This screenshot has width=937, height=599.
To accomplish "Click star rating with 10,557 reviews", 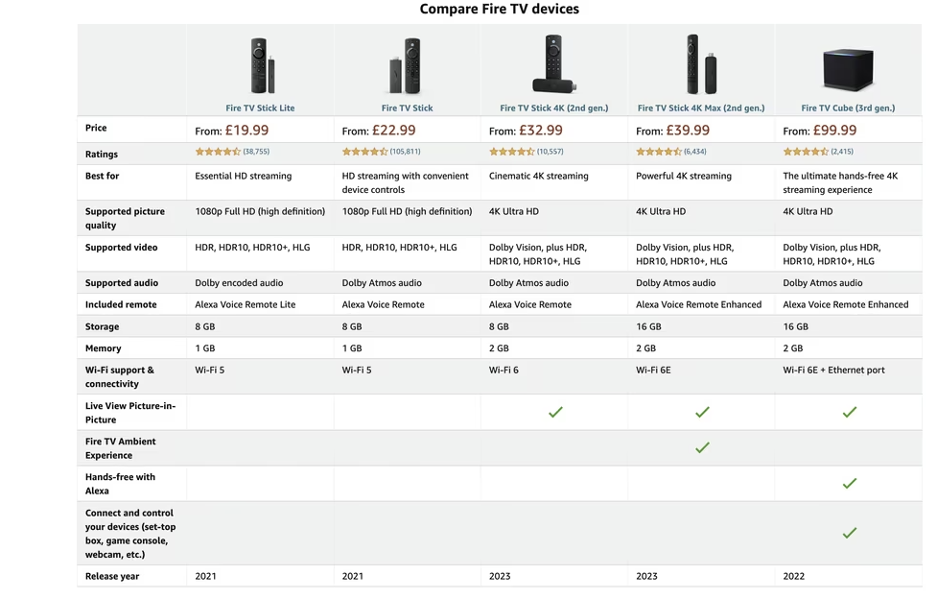I will tap(512, 152).
